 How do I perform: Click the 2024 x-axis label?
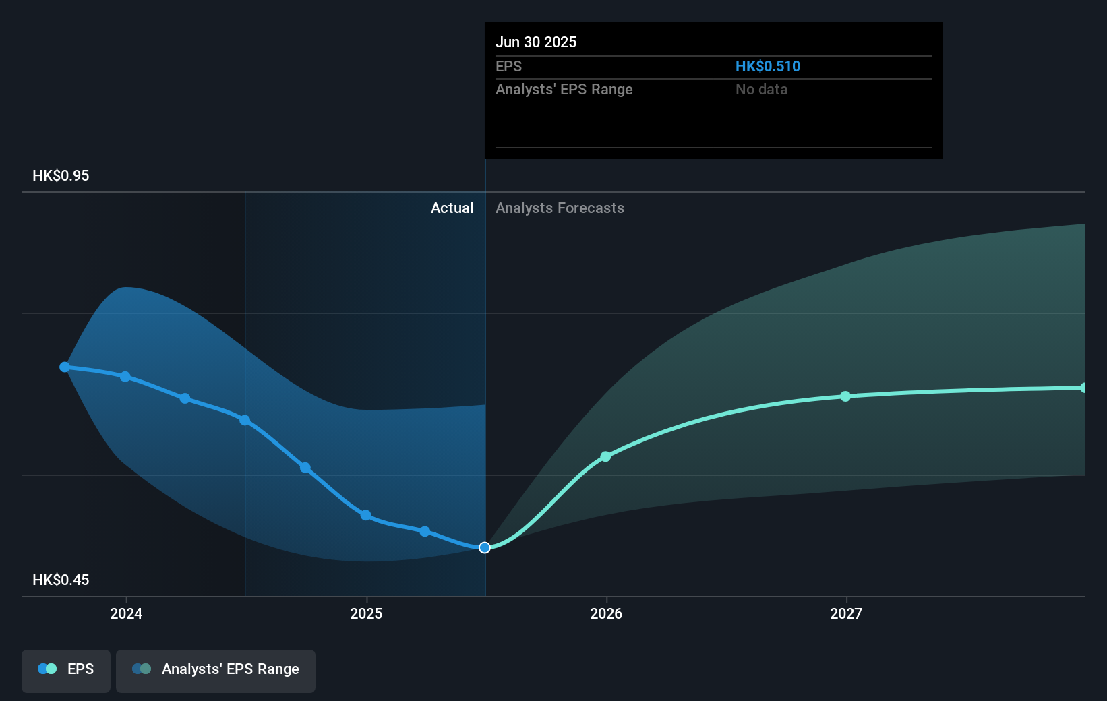coord(126,613)
